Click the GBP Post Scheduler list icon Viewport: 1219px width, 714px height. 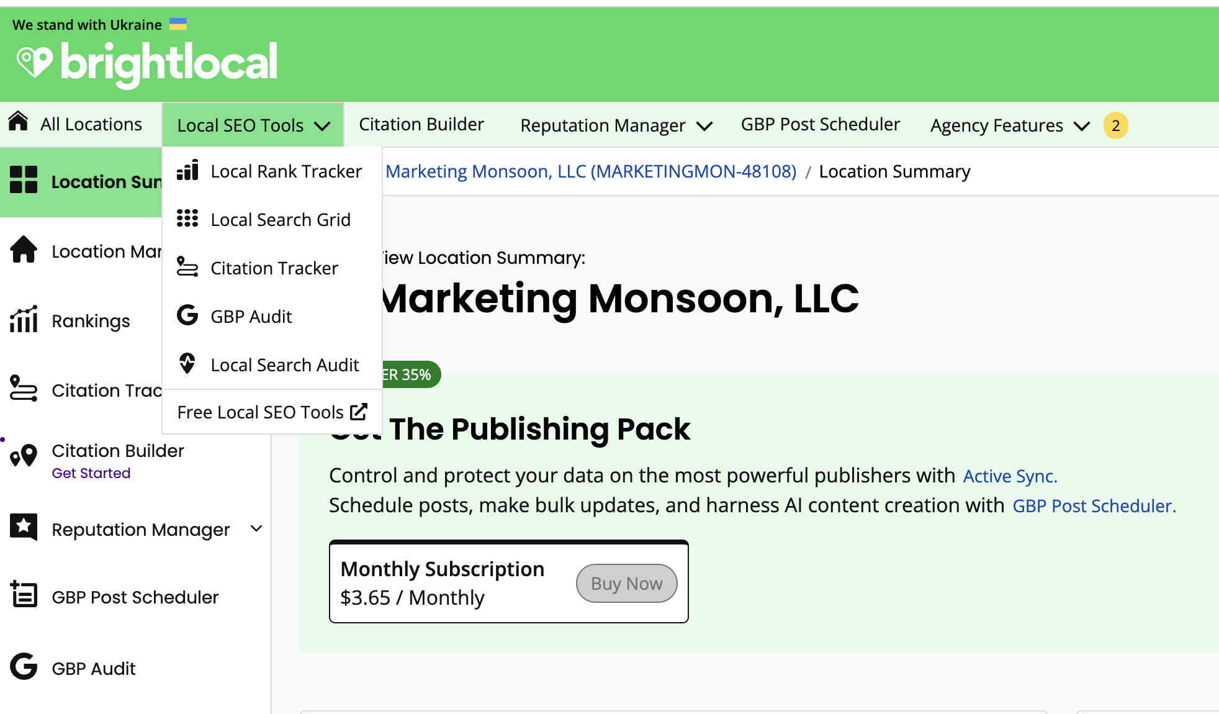click(24, 595)
